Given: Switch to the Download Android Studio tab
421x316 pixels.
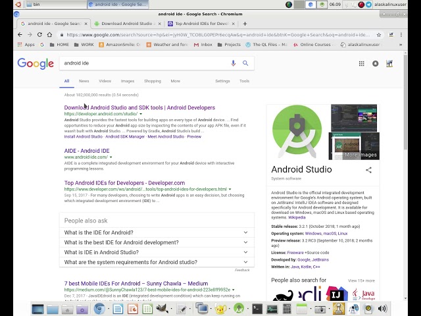Looking at the screenshot, I should 127,24.
